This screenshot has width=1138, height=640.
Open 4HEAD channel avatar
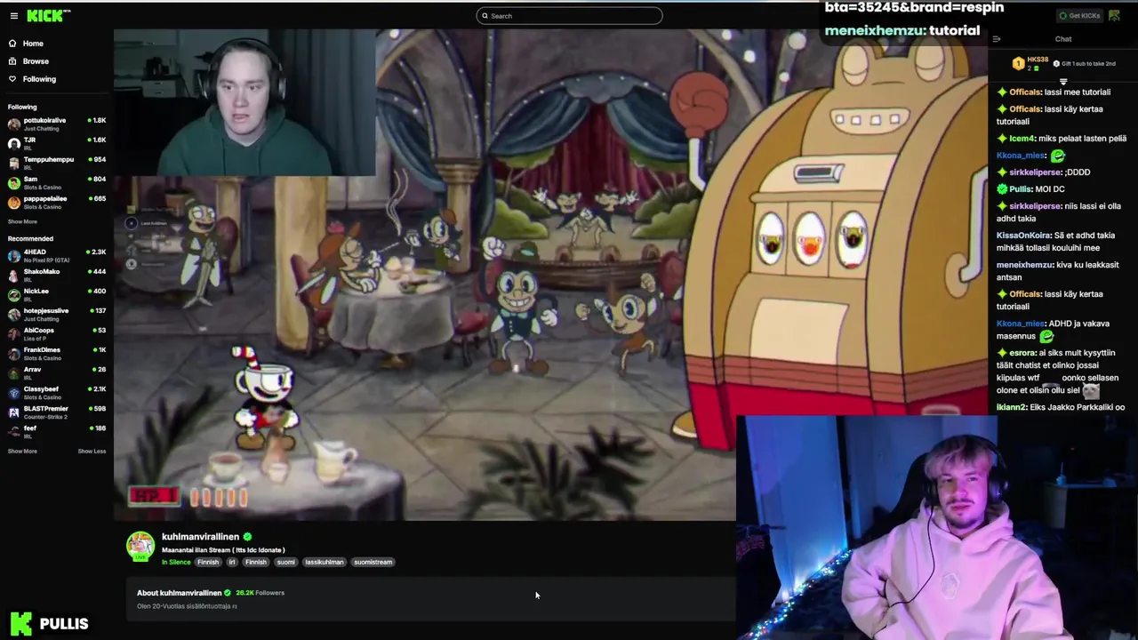pos(14,256)
